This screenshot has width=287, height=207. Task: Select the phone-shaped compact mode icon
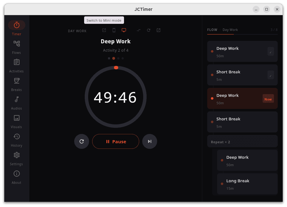click(114, 30)
